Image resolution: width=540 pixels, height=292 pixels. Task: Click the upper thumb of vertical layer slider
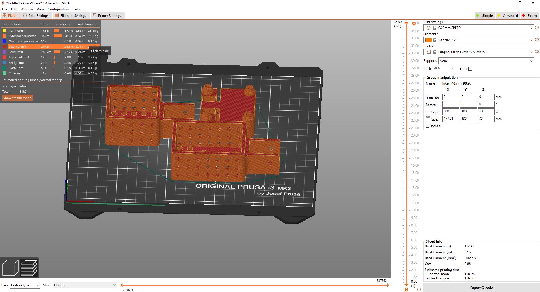(406, 23)
